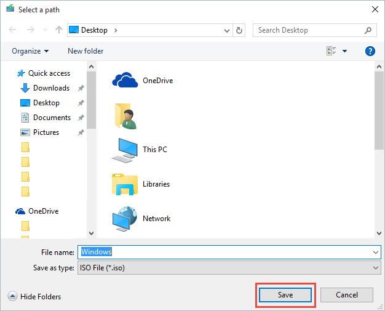Click the pin icon next to Downloads
The height and width of the screenshot is (311, 385).
tap(81, 88)
